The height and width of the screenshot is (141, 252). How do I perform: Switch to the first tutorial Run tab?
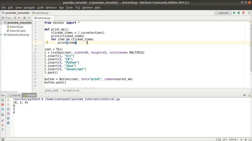(x=15, y=95)
